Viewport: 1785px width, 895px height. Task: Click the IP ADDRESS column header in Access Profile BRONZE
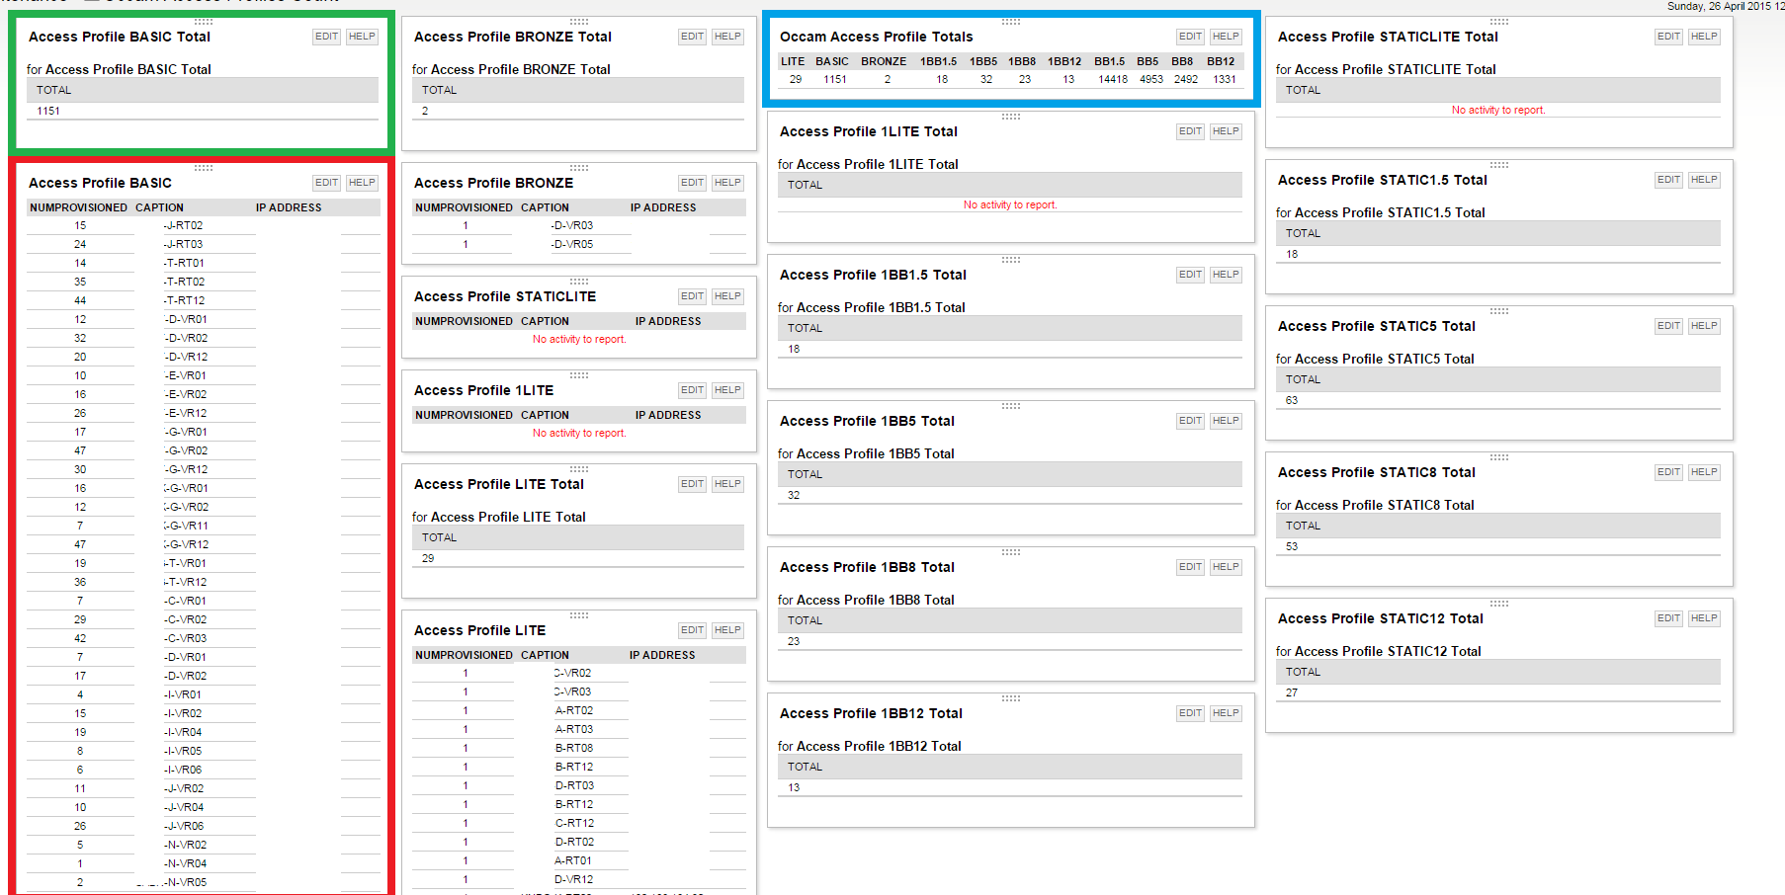click(663, 207)
